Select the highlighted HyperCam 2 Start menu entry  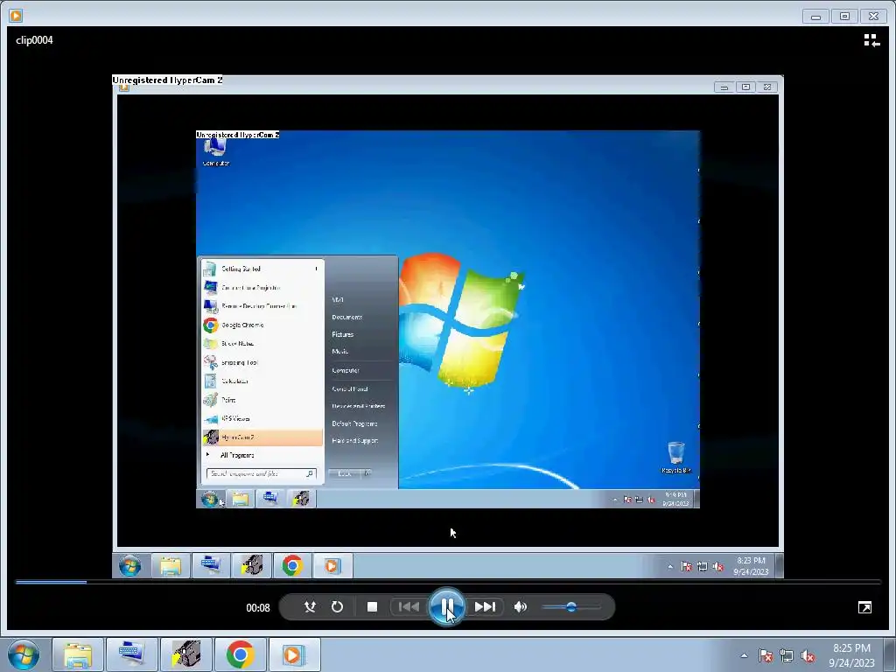[x=262, y=437]
